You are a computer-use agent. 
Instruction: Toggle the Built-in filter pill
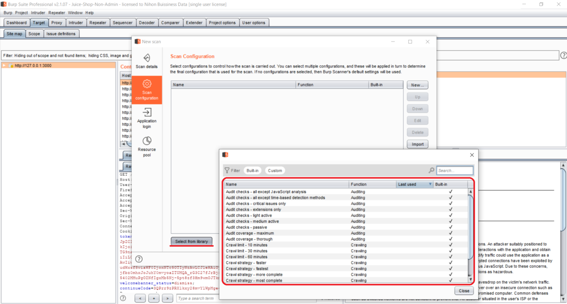pyautogui.click(x=252, y=170)
